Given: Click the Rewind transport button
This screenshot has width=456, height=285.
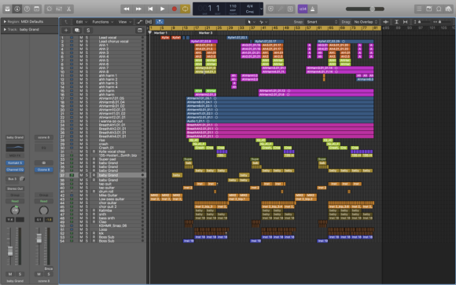Looking at the screenshot, I should [127, 9].
